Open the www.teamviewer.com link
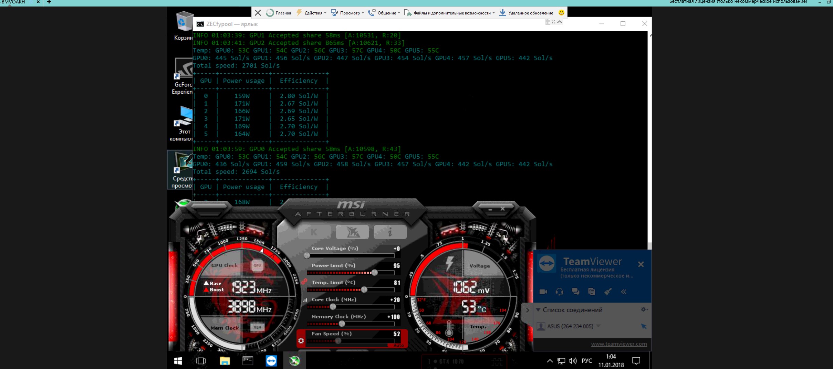This screenshot has height=369, width=833. [x=619, y=344]
